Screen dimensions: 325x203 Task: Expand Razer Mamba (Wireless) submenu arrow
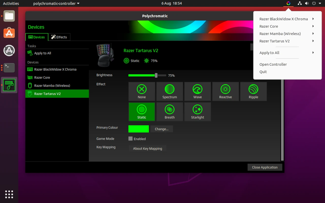313,33
